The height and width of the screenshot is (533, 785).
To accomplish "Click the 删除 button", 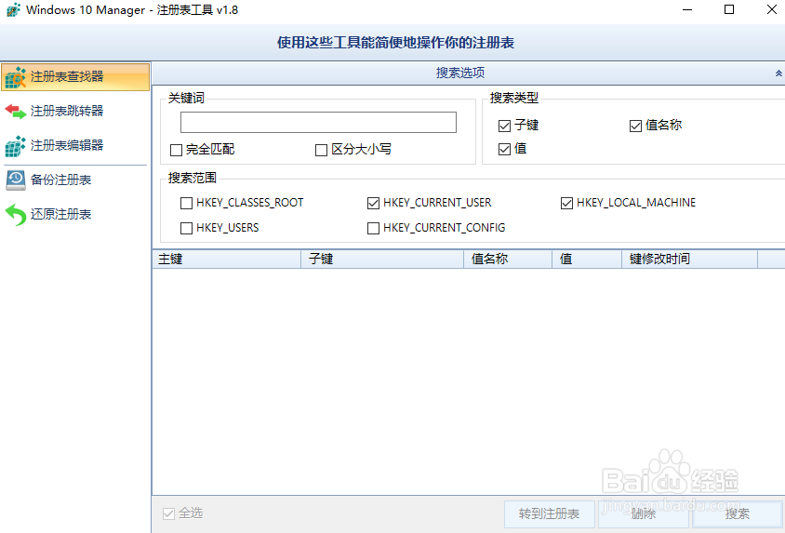I will coord(644,514).
